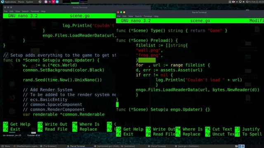Open File menu in the front terminal window
Screen dimensions: 264x148
(x=119, y=16)
